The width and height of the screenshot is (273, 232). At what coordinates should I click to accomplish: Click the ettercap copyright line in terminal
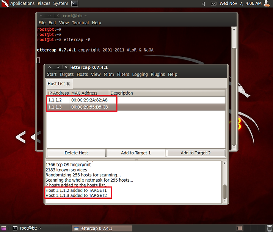95,50
